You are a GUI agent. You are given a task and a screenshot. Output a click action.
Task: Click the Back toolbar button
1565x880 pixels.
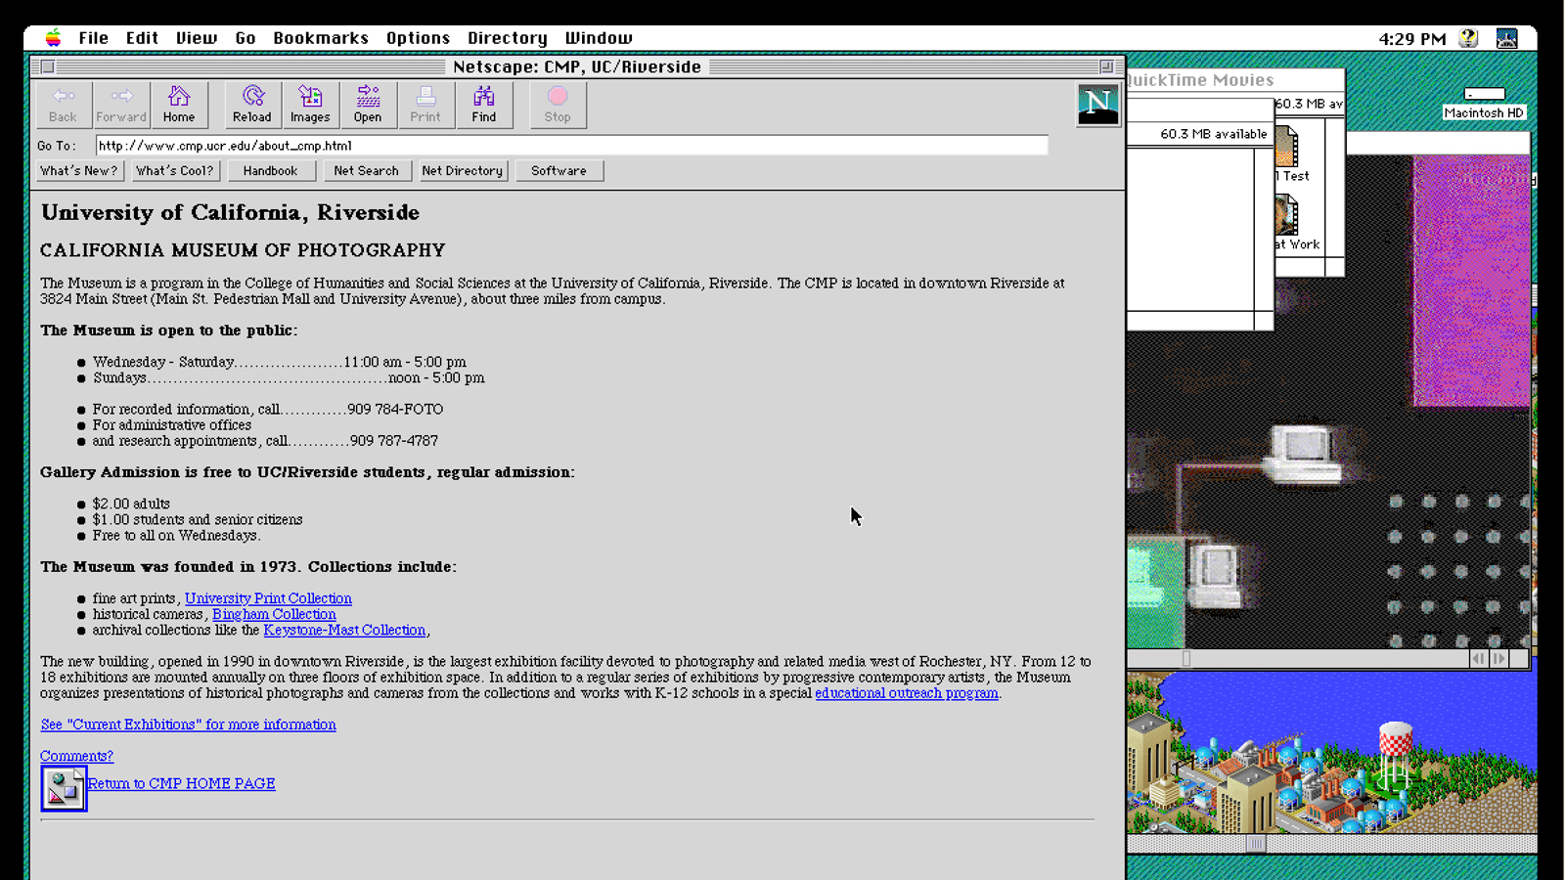[x=63, y=105]
